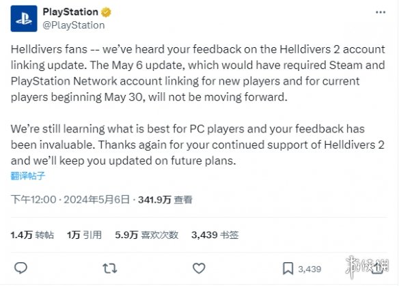Bookmark the post with the bookmark icon
The width and height of the screenshot is (399, 286).
click(x=288, y=269)
